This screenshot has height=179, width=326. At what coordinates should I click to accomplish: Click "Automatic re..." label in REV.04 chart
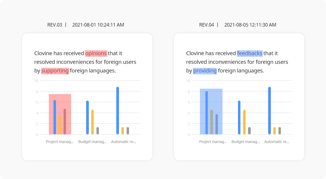pos(277,142)
